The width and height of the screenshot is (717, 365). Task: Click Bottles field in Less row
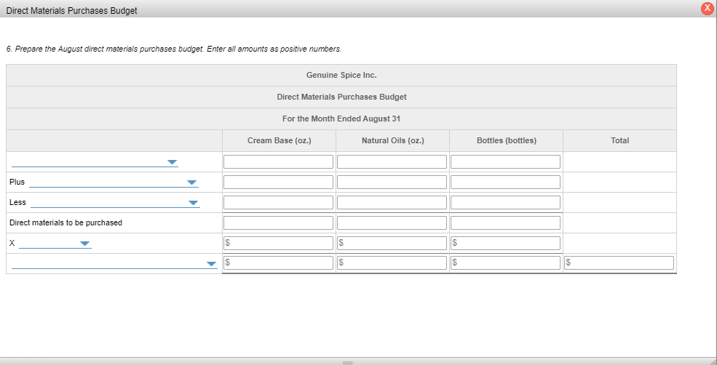pyautogui.click(x=505, y=202)
